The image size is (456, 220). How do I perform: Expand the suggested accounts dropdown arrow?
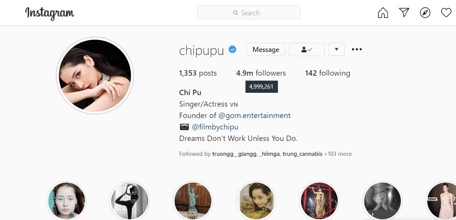337,49
